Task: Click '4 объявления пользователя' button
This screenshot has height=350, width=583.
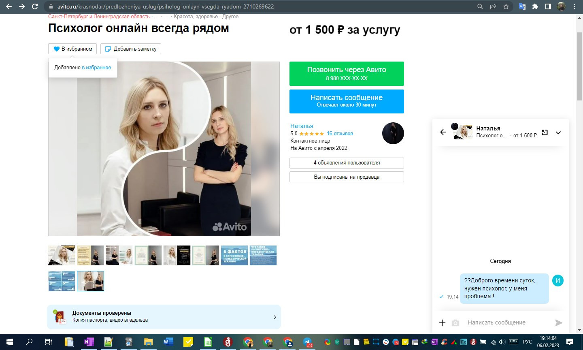Action: click(347, 163)
